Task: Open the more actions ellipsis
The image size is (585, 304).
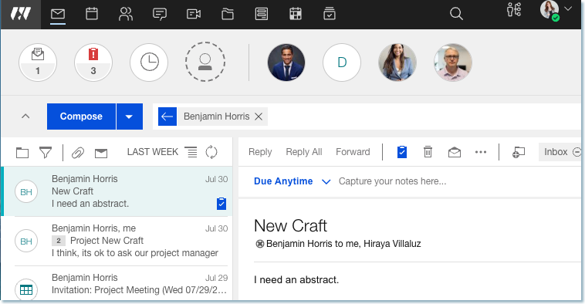Action: tap(481, 152)
